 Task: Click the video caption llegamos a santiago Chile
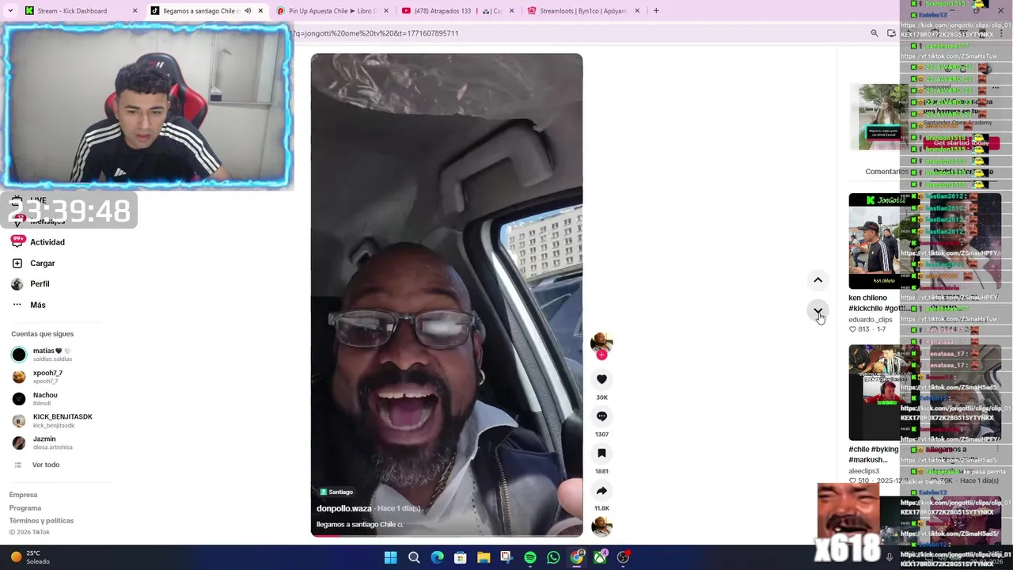360,524
